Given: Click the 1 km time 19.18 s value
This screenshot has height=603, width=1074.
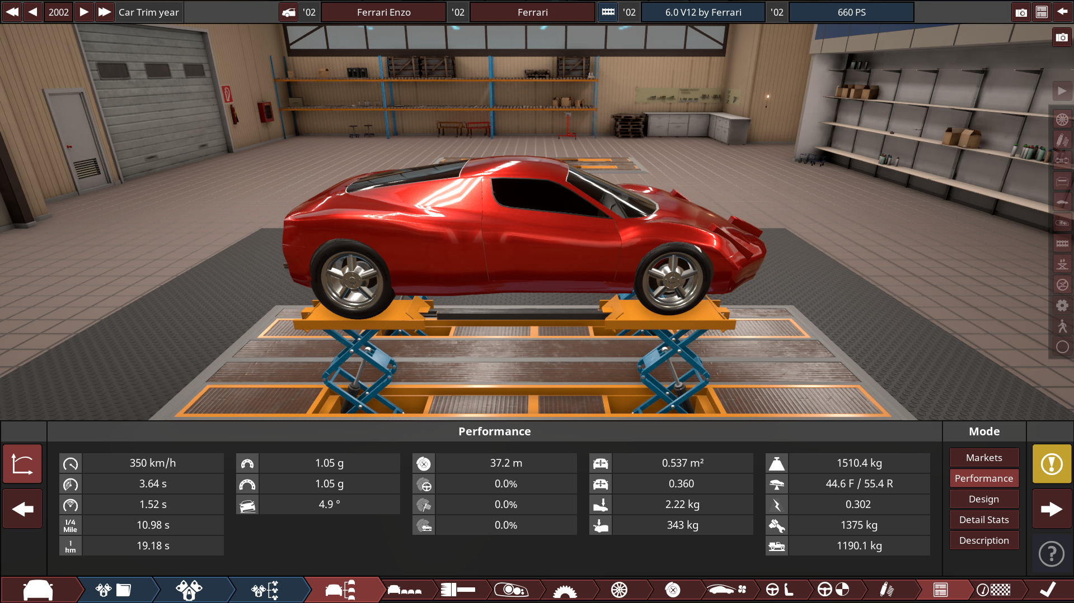Looking at the screenshot, I should click(153, 545).
